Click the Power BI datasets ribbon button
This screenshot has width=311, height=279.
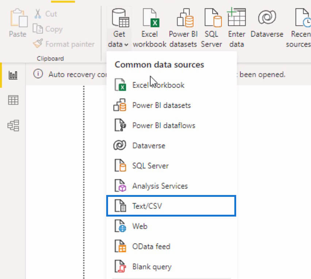[183, 28]
